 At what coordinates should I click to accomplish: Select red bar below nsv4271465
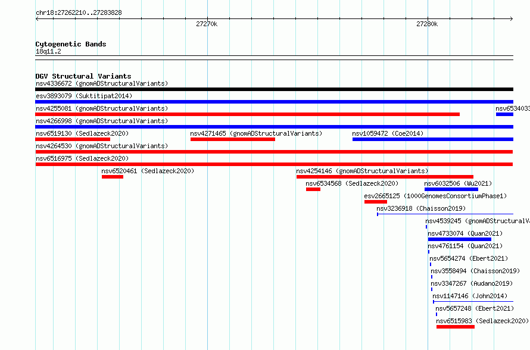point(233,139)
